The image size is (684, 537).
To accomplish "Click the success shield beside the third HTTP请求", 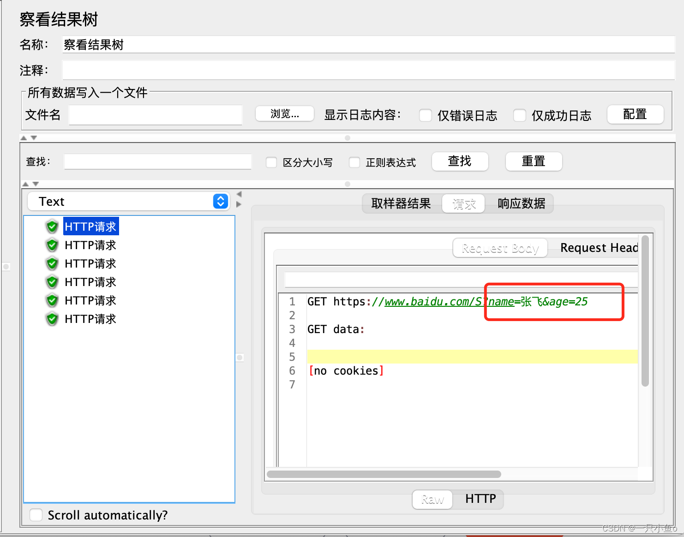I will click(52, 263).
